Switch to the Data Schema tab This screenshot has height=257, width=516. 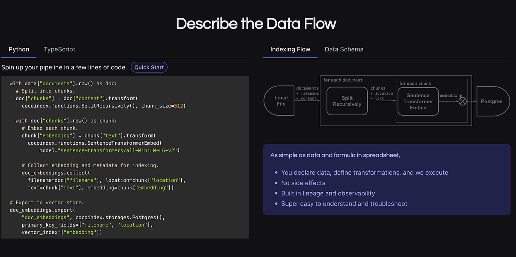point(344,49)
